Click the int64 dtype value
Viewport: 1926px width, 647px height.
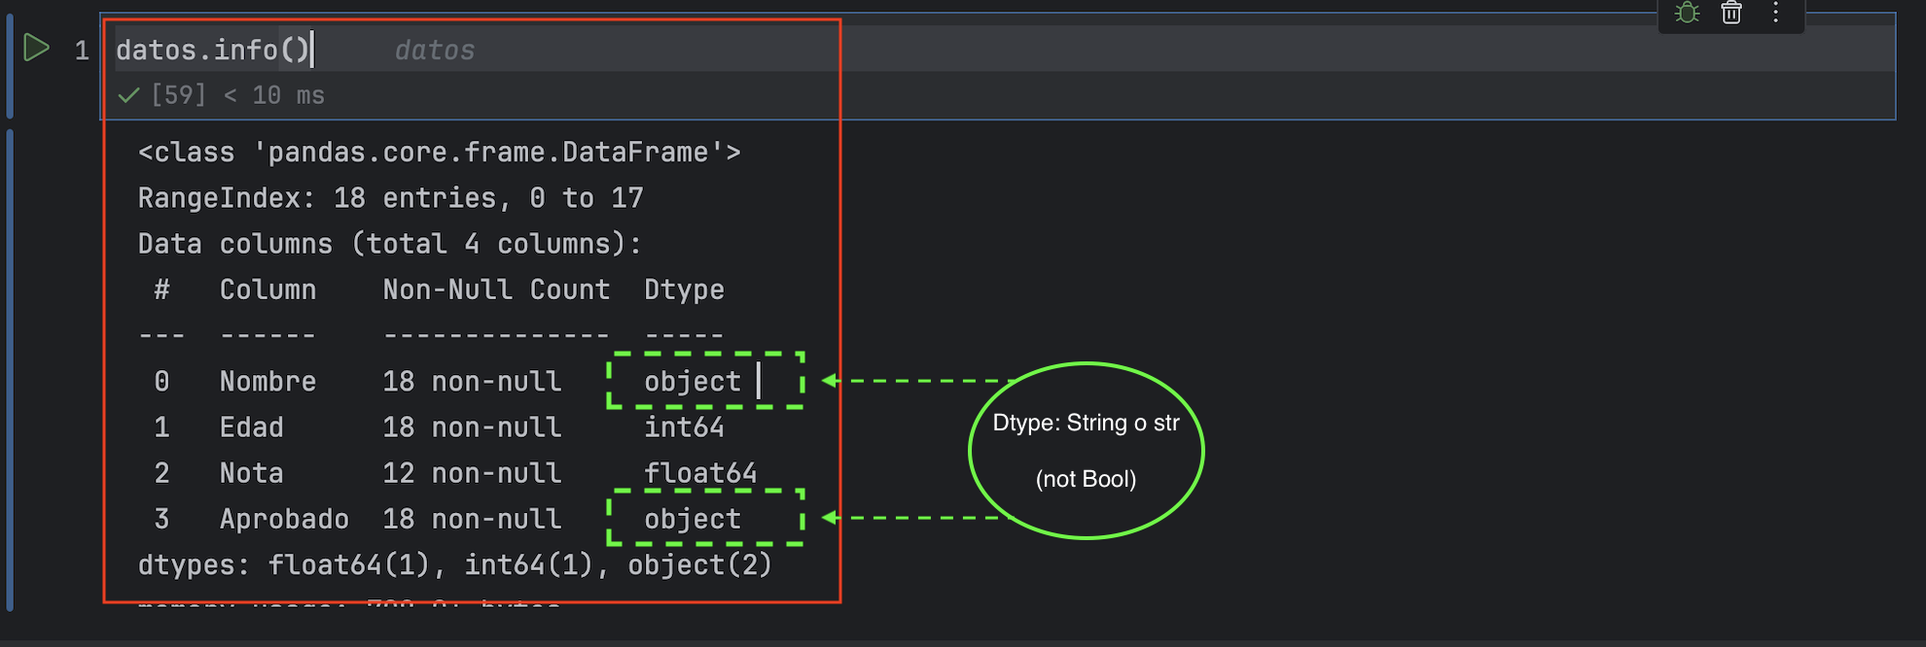pyautogui.click(x=684, y=427)
